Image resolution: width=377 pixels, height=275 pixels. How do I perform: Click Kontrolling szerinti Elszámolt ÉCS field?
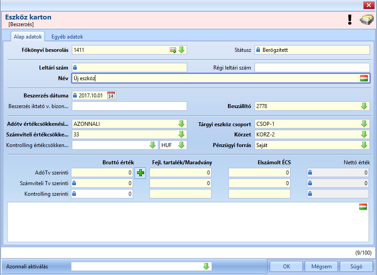click(259, 194)
